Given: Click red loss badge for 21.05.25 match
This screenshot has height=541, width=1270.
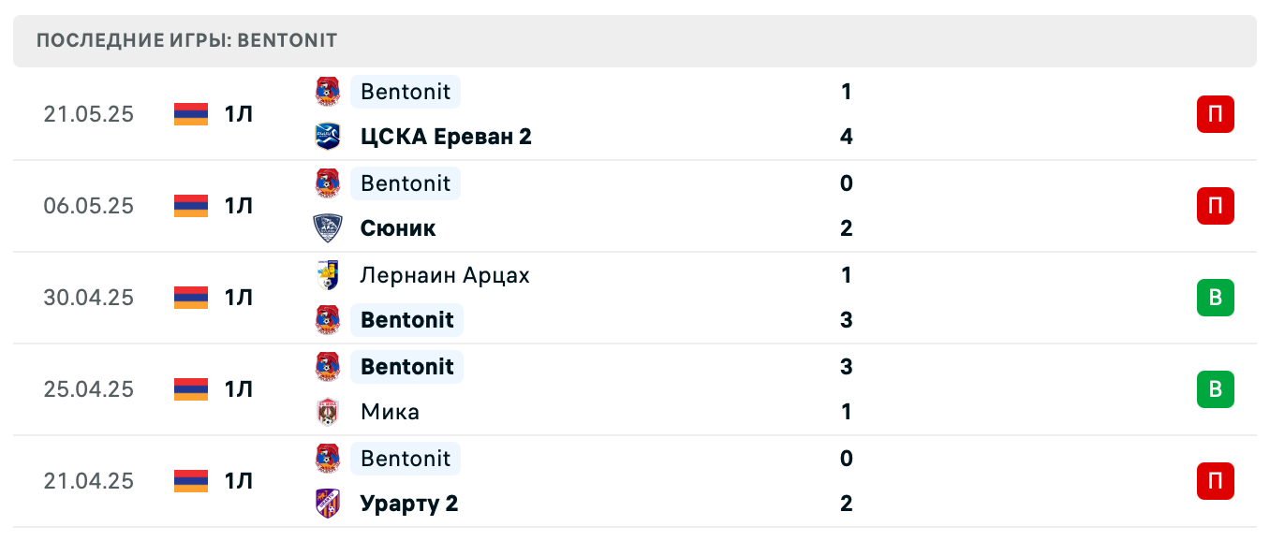Looking at the screenshot, I should point(1215,115).
